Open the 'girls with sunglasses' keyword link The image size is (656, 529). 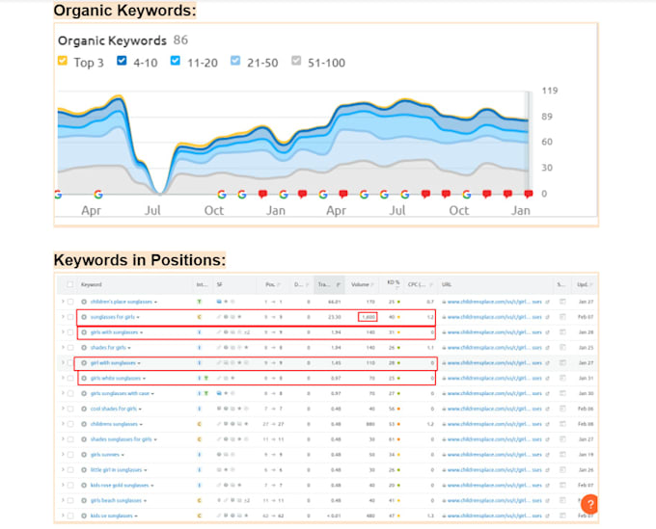coord(114,332)
